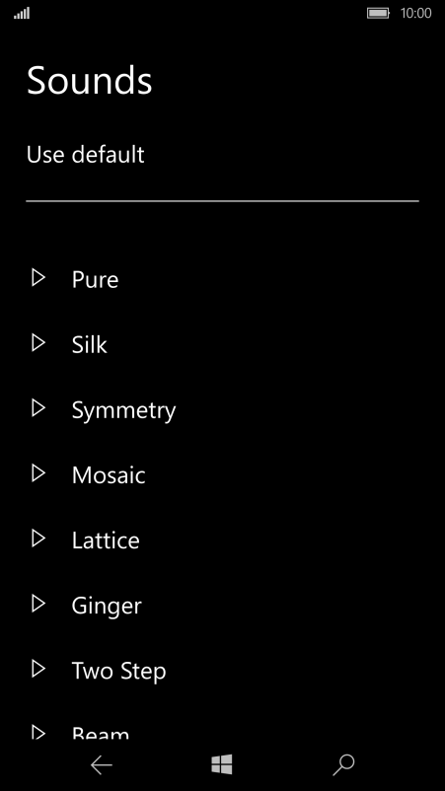Play preview of the Ginger sound
This screenshot has height=791, width=445.
(38, 604)
